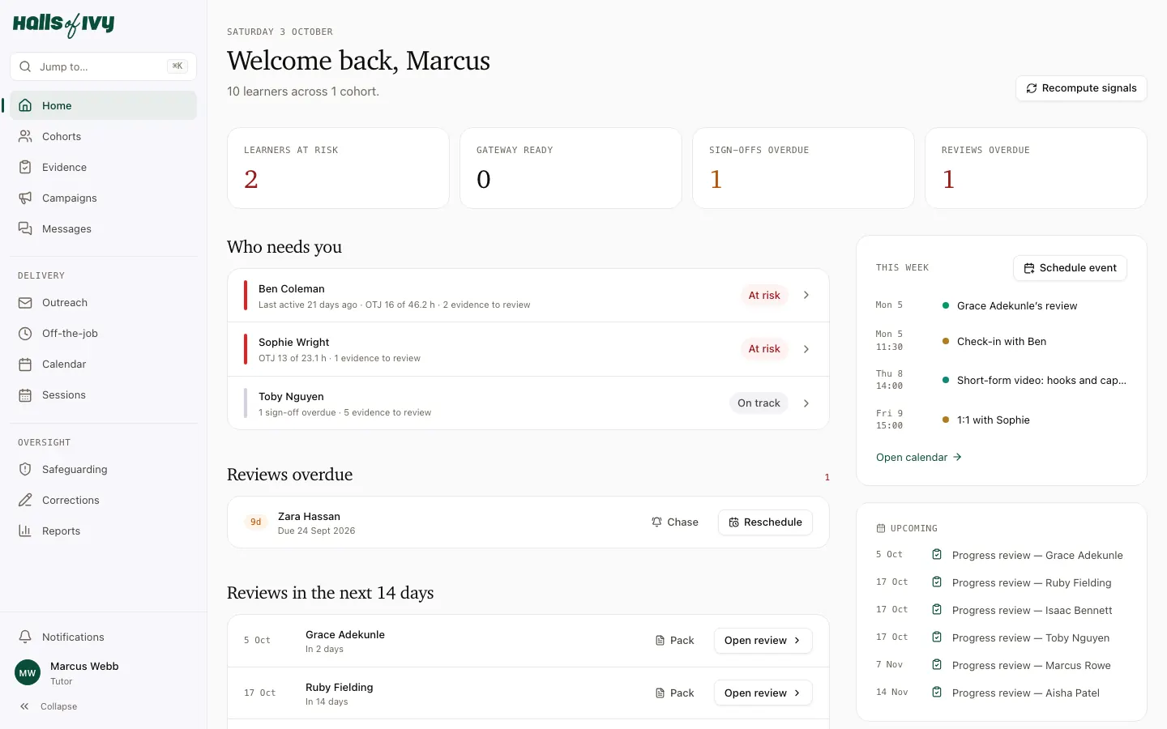Click the Halls of Ivy logo
This screenshot has width=1167, height=729.
point(63,24)
